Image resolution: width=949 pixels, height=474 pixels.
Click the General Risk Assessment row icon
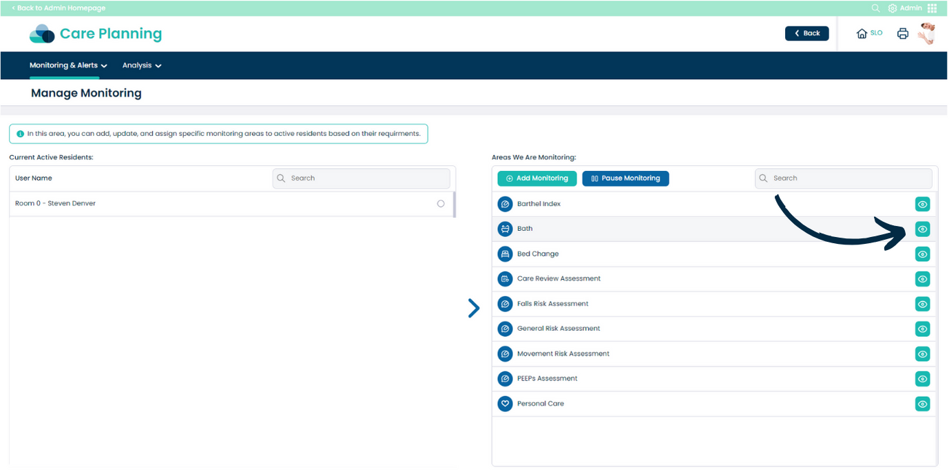click(505, 329)
